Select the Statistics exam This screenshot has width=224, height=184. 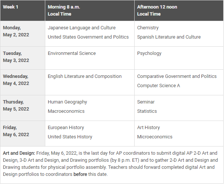point(147,111)
